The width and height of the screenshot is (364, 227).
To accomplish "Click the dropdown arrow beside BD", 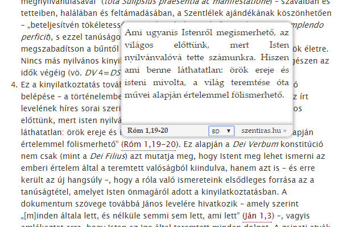I will click(x=229, y=131).
